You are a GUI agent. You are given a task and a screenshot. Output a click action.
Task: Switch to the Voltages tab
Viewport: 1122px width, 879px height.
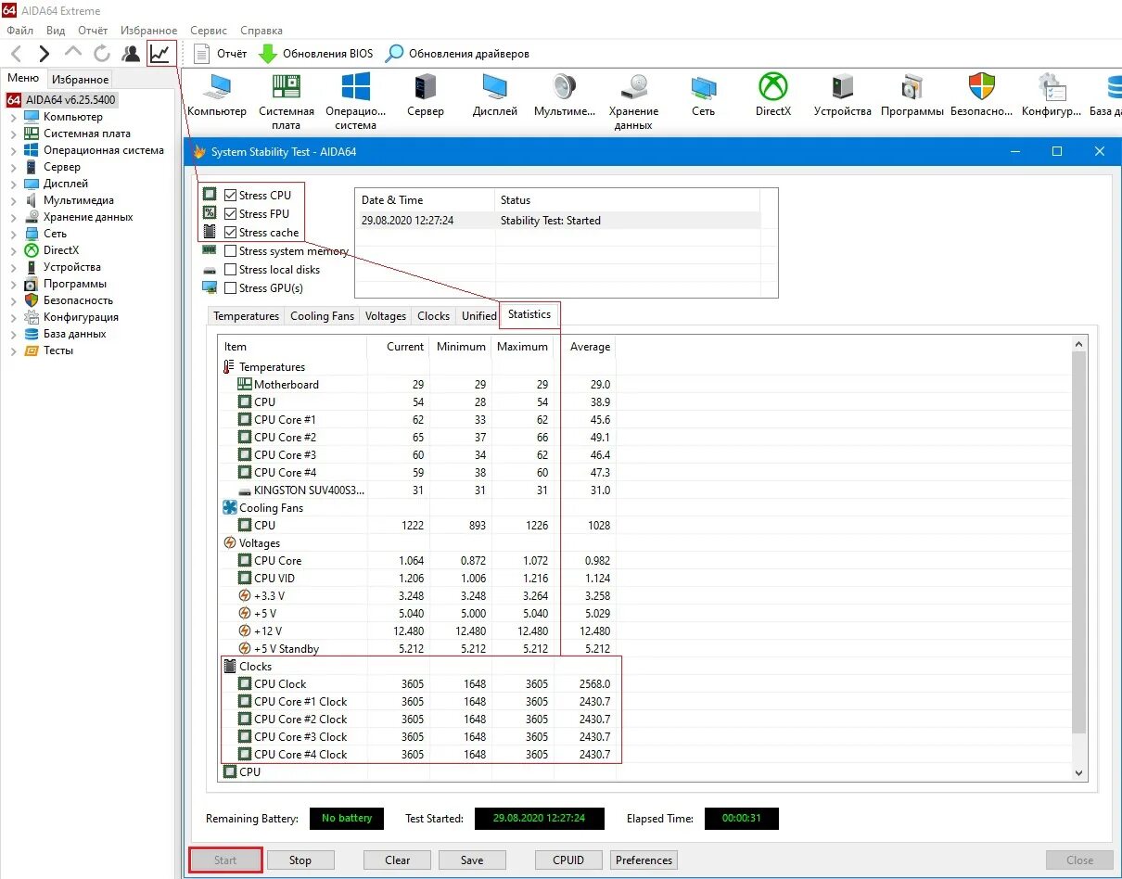(x=386, y=316)
